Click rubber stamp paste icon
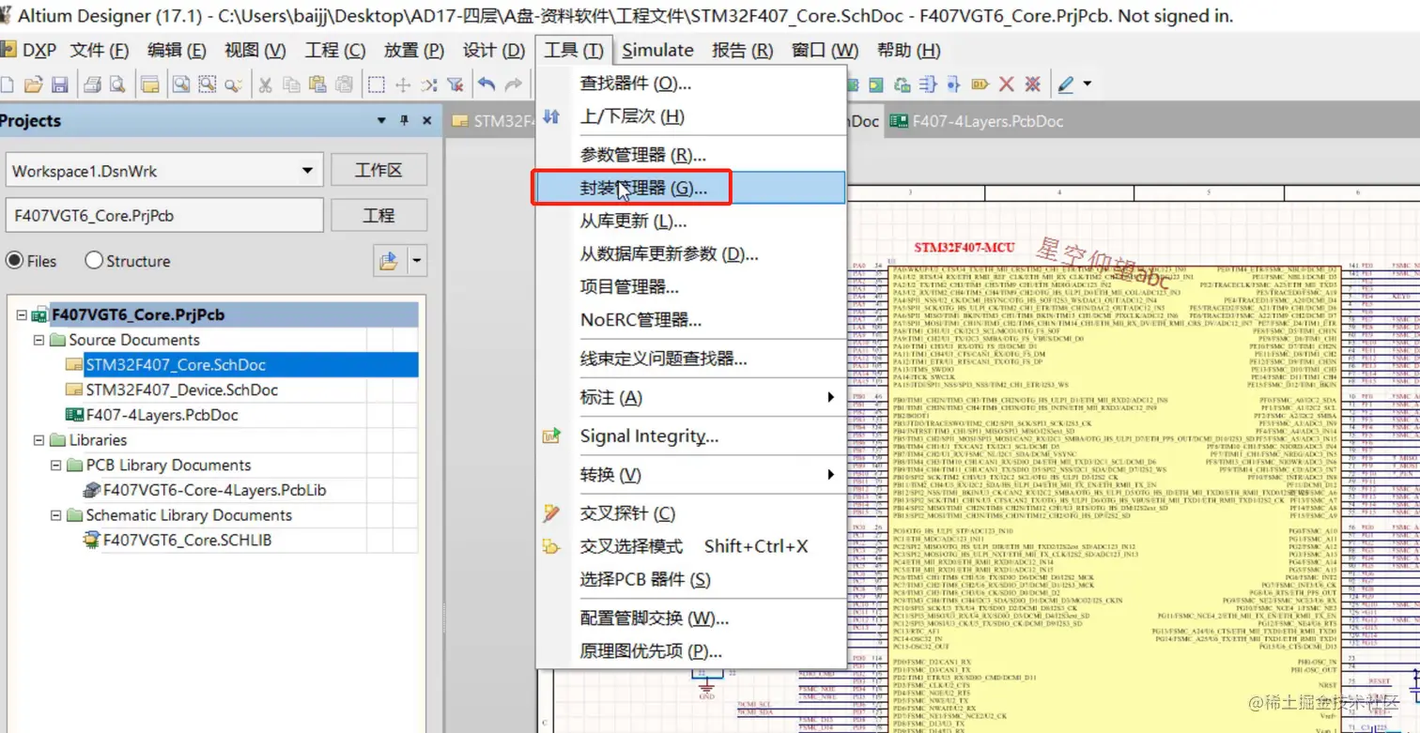Screen dimensions: 1420x733 coord(344,84)
